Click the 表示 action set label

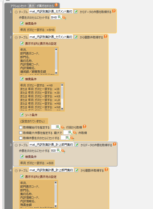[32, 6]
